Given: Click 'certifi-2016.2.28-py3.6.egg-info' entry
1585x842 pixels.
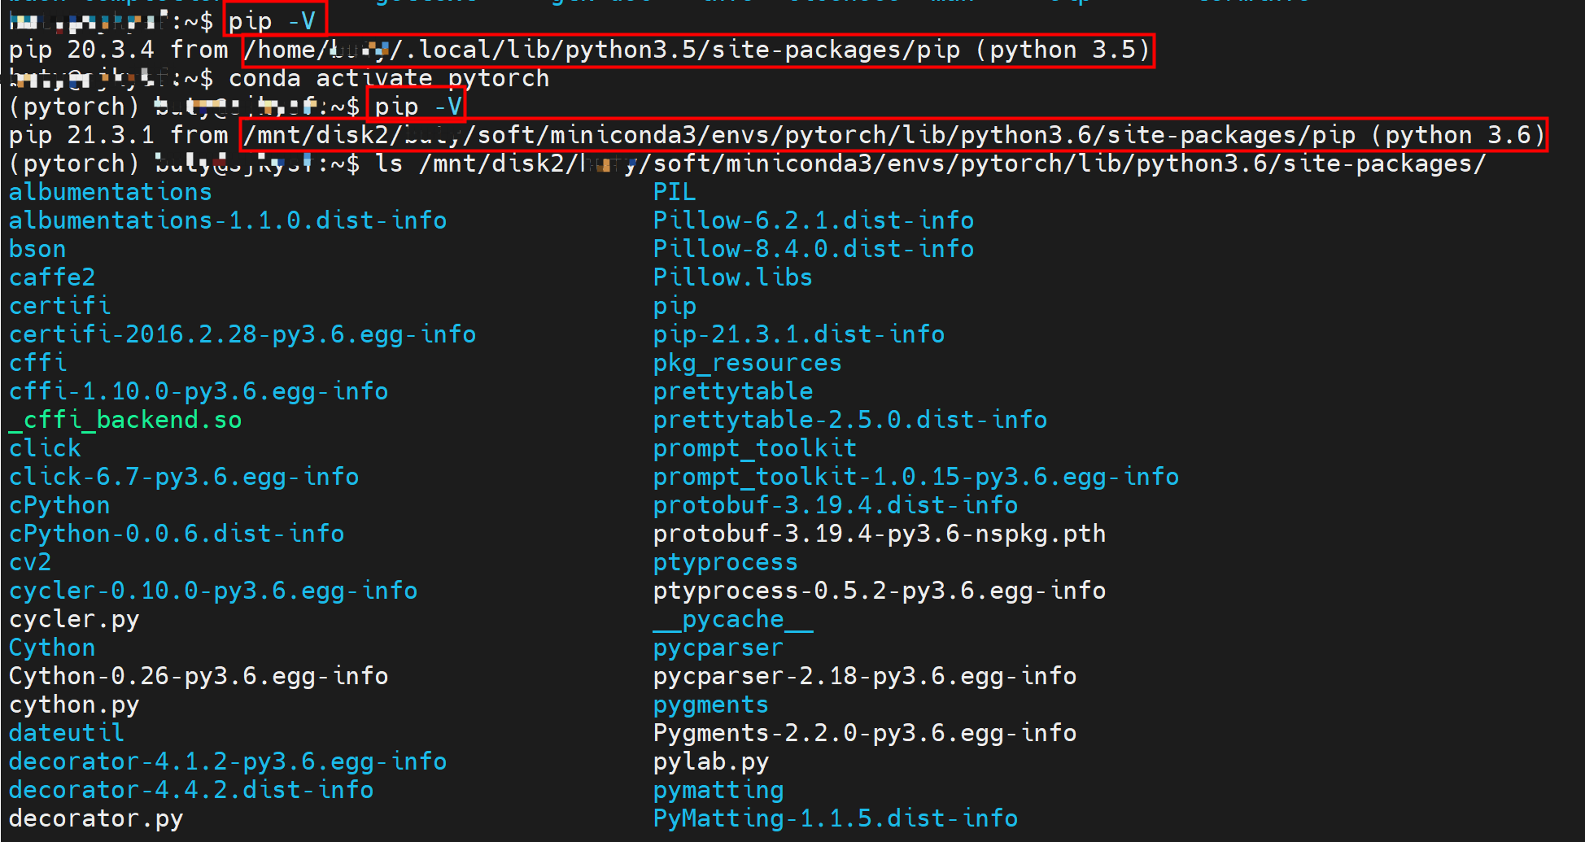Looking at the screenshot, I should pos(242,334).
